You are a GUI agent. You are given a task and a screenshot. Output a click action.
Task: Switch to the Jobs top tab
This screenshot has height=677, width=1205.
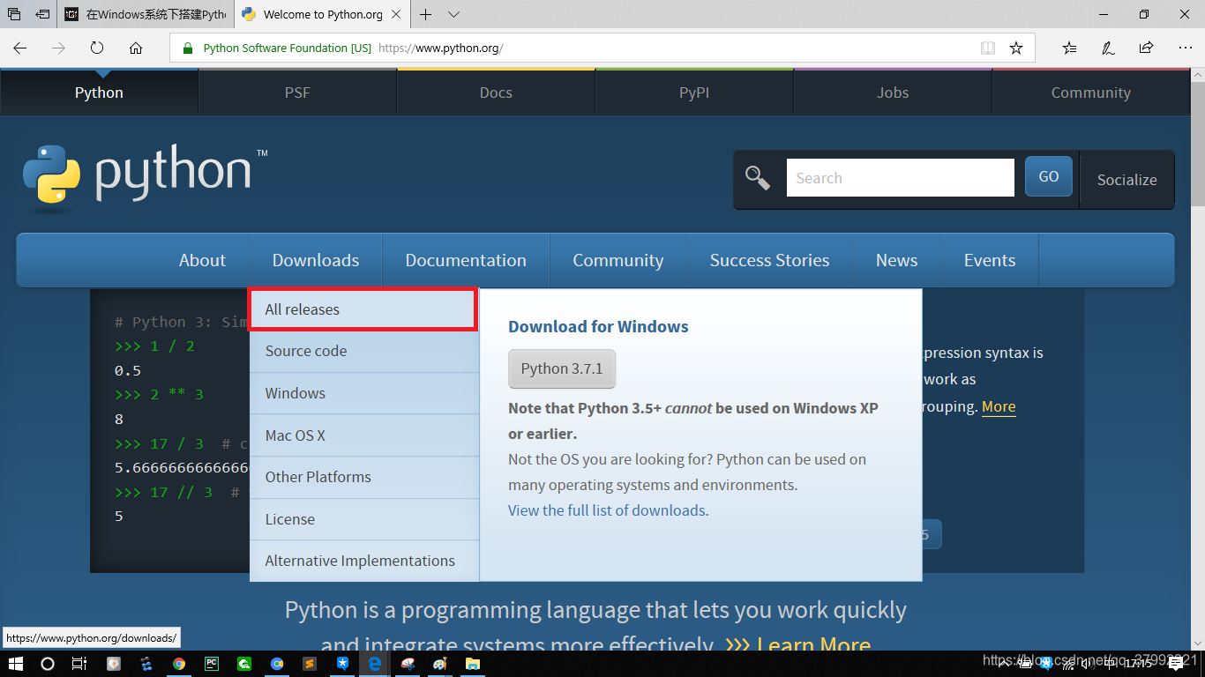[893, 93]
